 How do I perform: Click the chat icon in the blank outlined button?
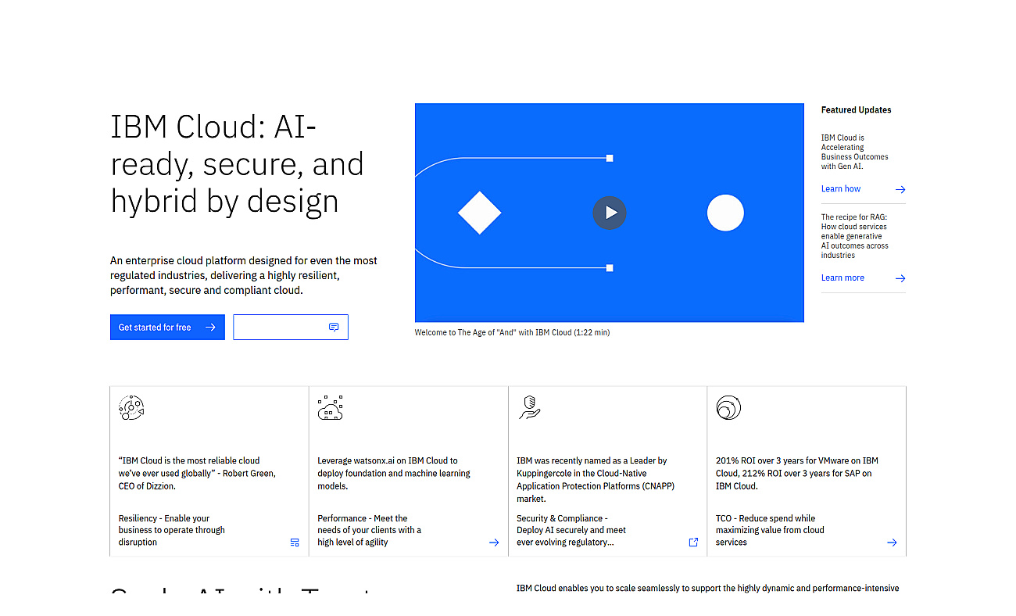point(334,328)
